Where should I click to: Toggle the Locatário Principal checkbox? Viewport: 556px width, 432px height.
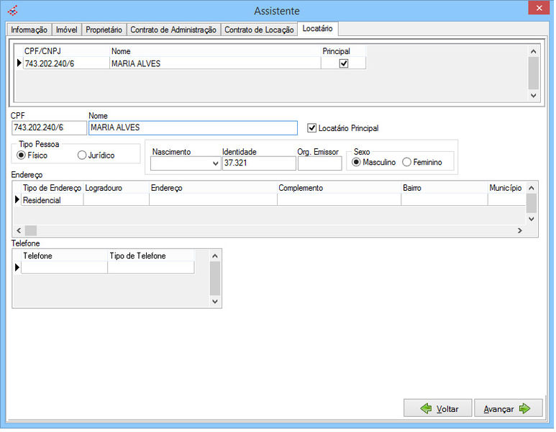click(311, 128)
